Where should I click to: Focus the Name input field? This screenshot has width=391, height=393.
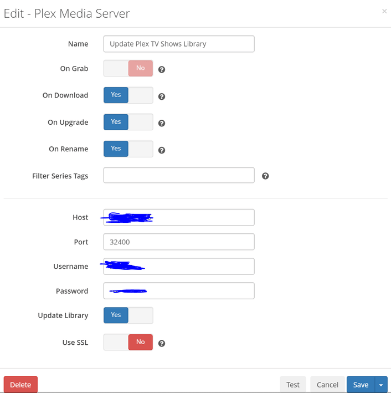[179, 44]
